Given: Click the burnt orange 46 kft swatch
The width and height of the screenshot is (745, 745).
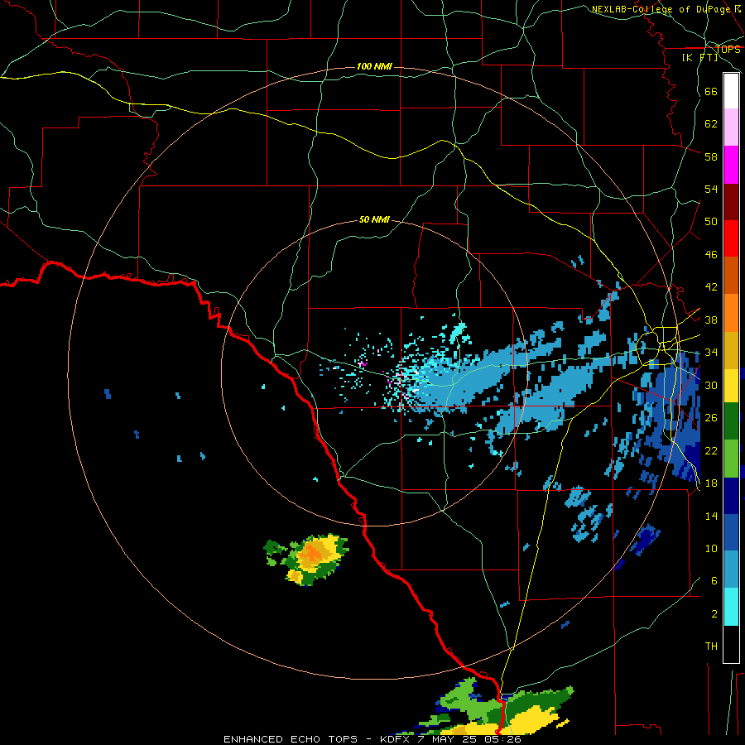Looking at the screenshot, I should coord(731,276).
